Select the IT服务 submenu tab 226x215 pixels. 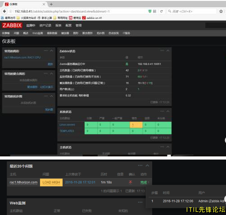[126, 33]
